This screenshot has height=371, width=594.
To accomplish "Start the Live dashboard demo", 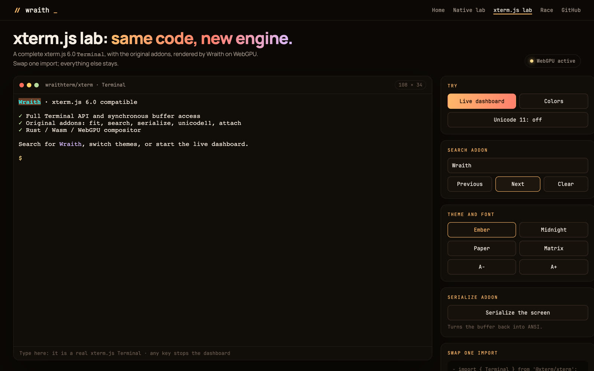I will (x=482, y=101).
